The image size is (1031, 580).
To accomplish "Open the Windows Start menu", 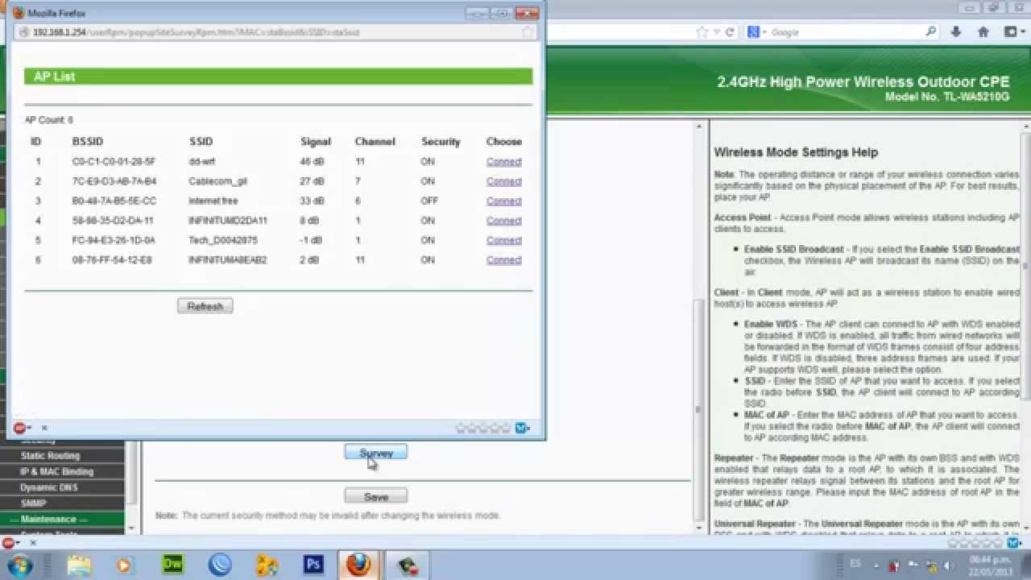I will 19,565.
